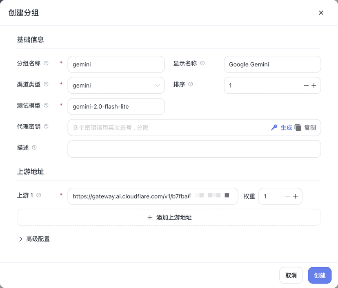Click the 取消 button
The width and height of the screenshot is (338, 288).
(x=291, y=275)
